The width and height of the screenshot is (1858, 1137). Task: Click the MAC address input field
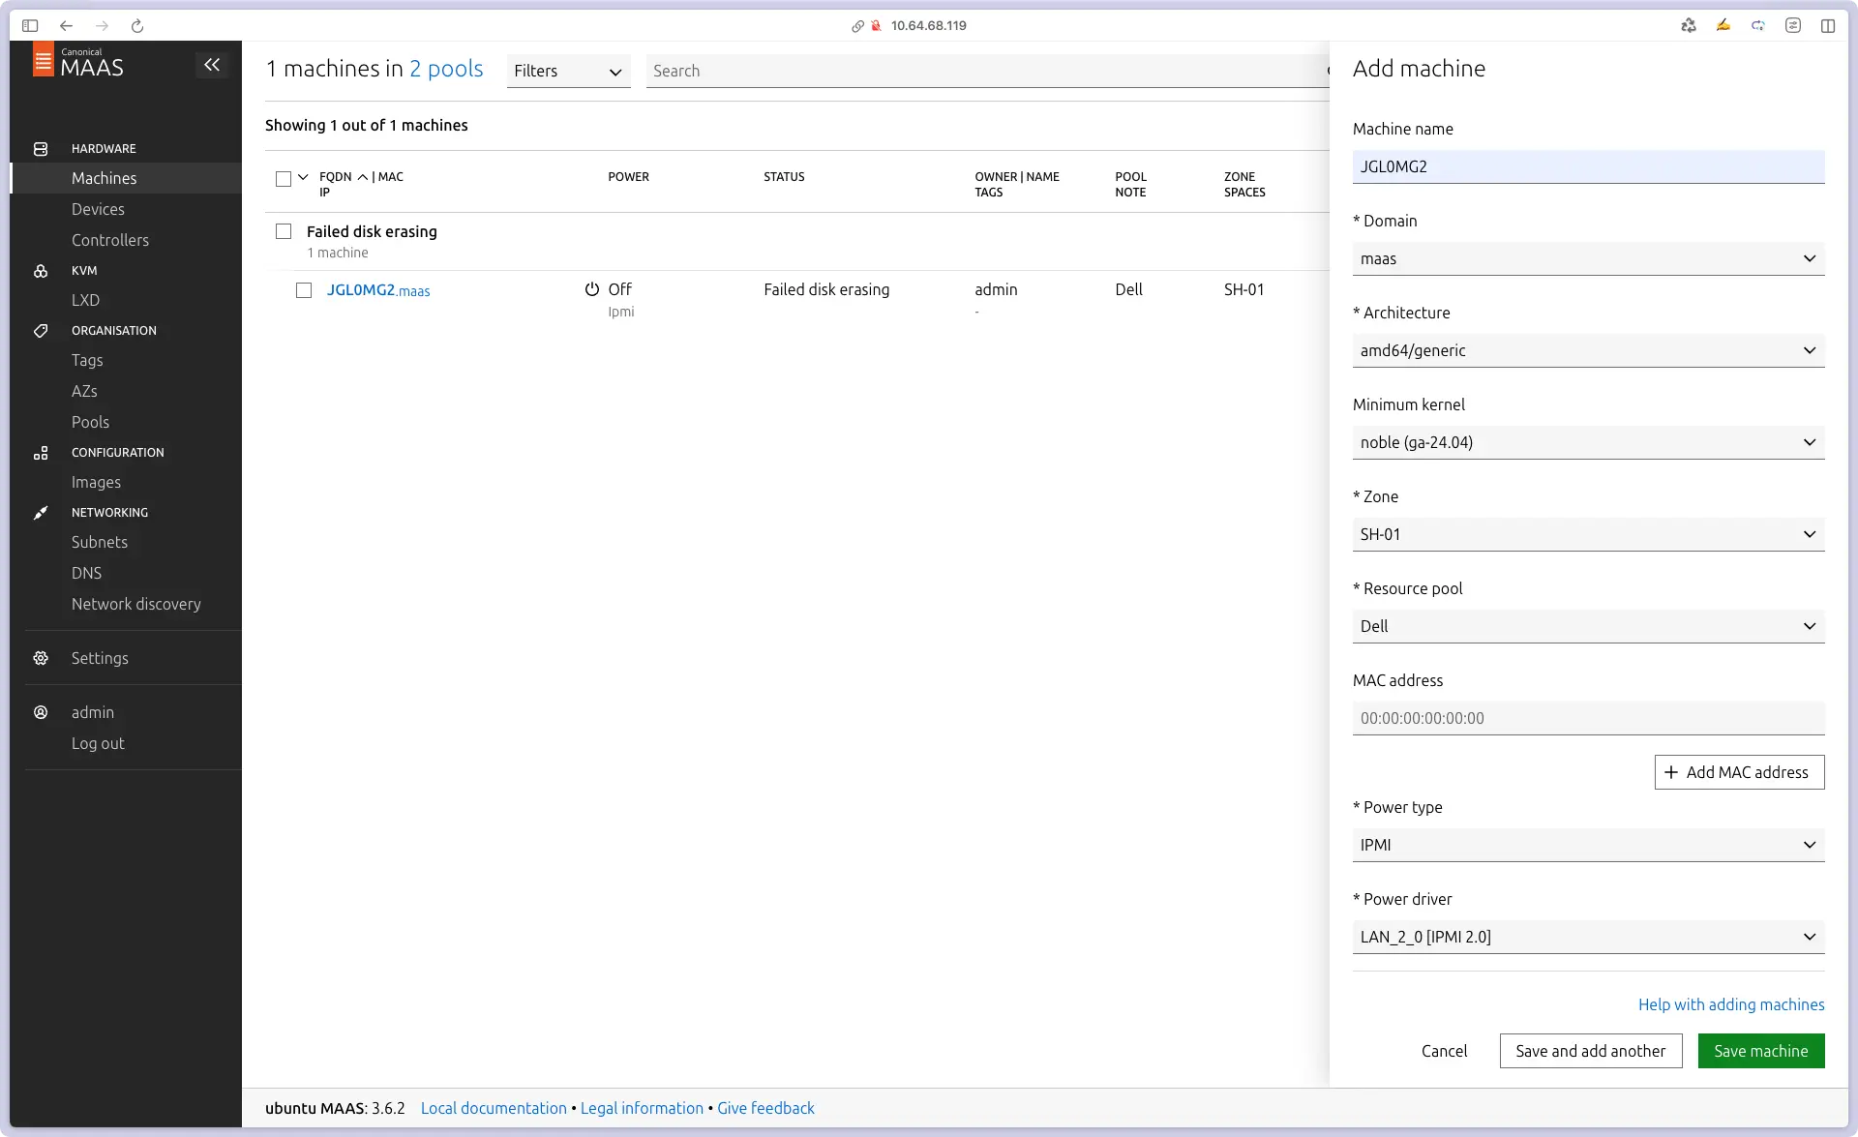pyautogui.click(x=1588, y=718)
